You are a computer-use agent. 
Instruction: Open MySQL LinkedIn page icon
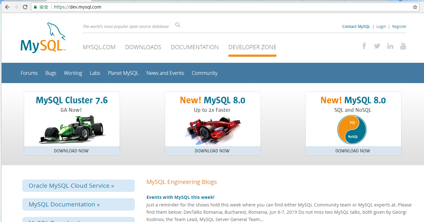coord(390,46)
